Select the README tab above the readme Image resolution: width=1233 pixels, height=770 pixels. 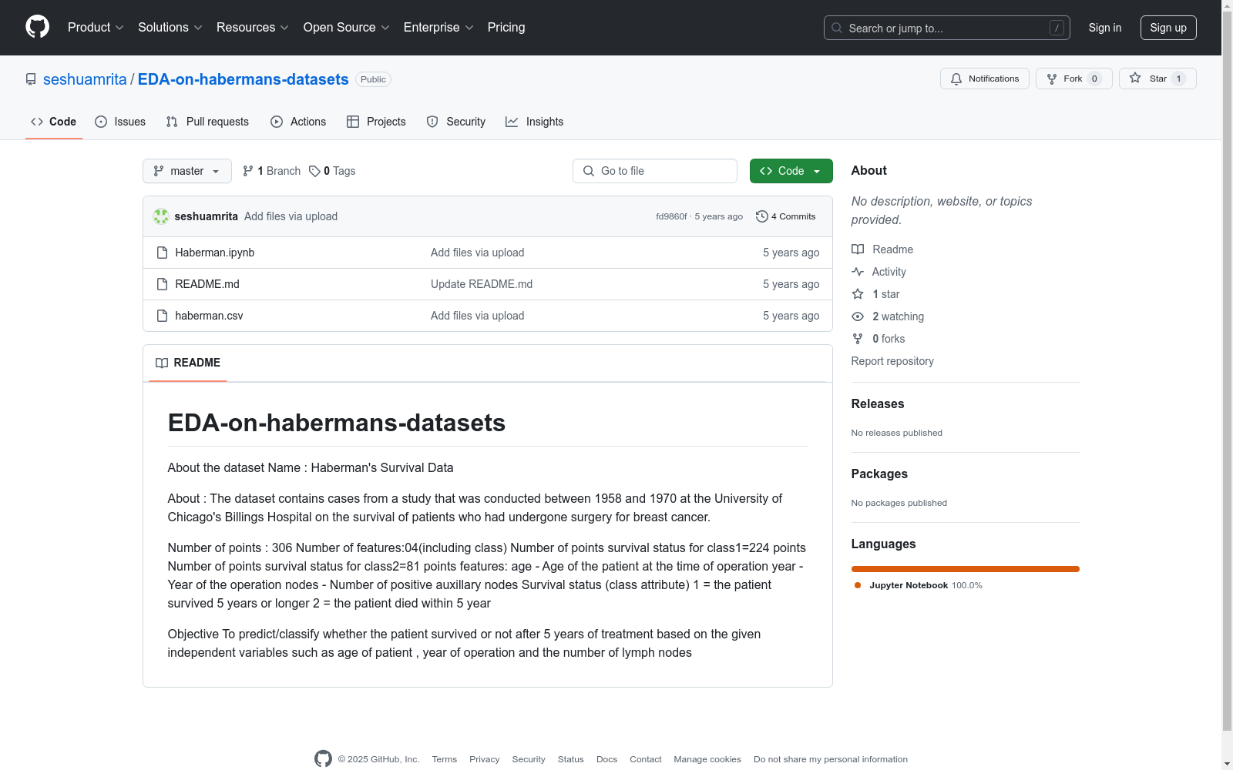coord(188,363)
